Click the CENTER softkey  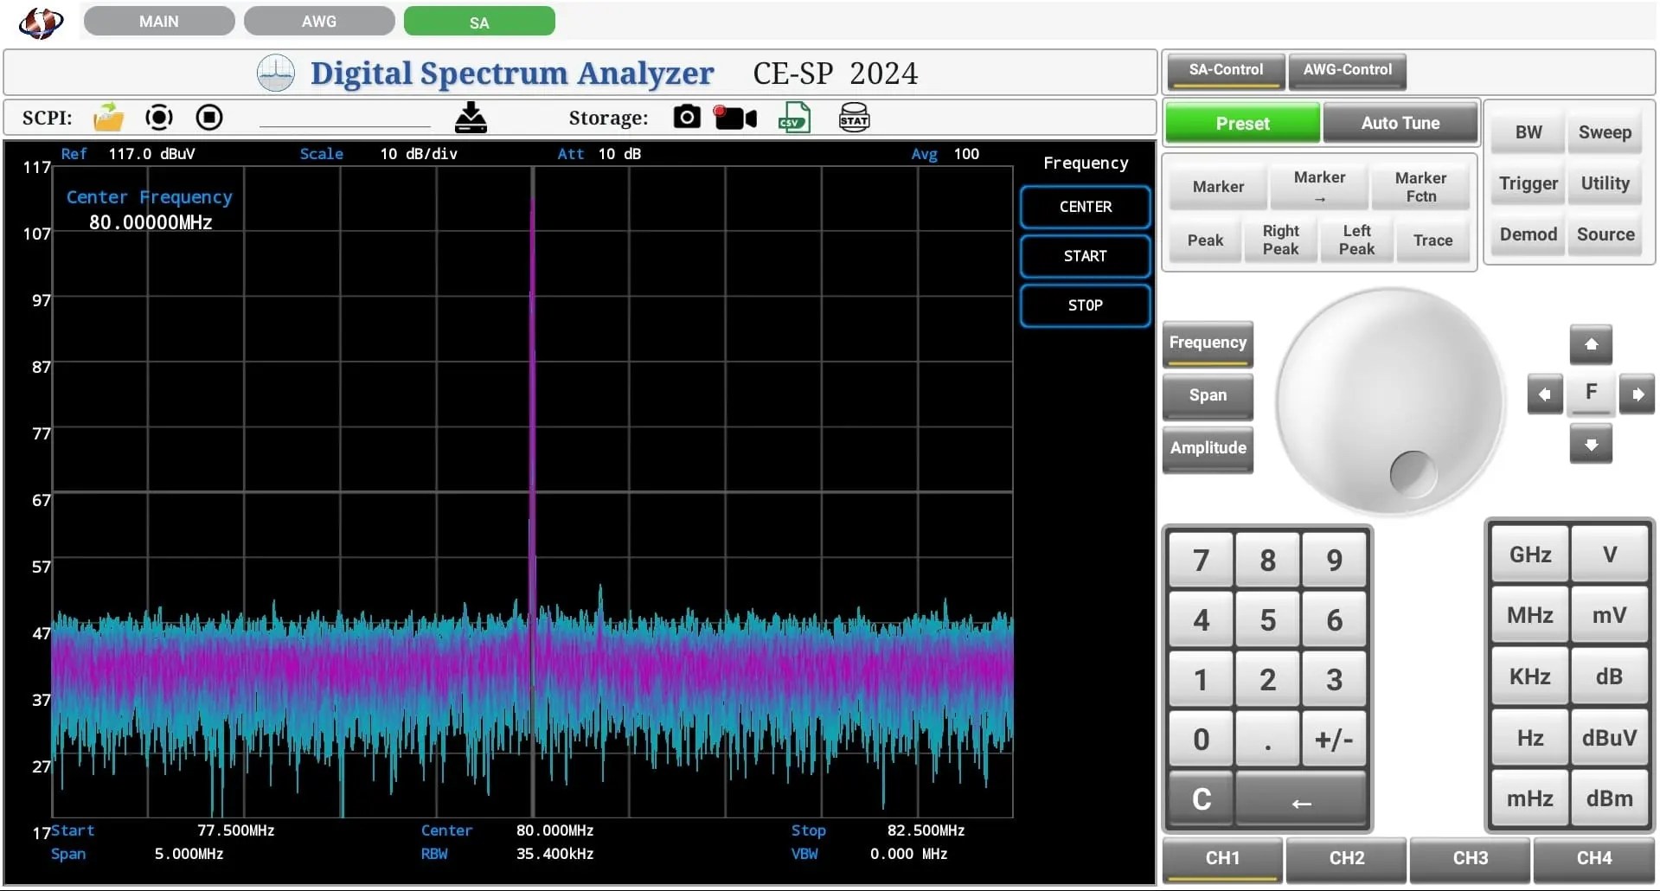pos(1085,207)
